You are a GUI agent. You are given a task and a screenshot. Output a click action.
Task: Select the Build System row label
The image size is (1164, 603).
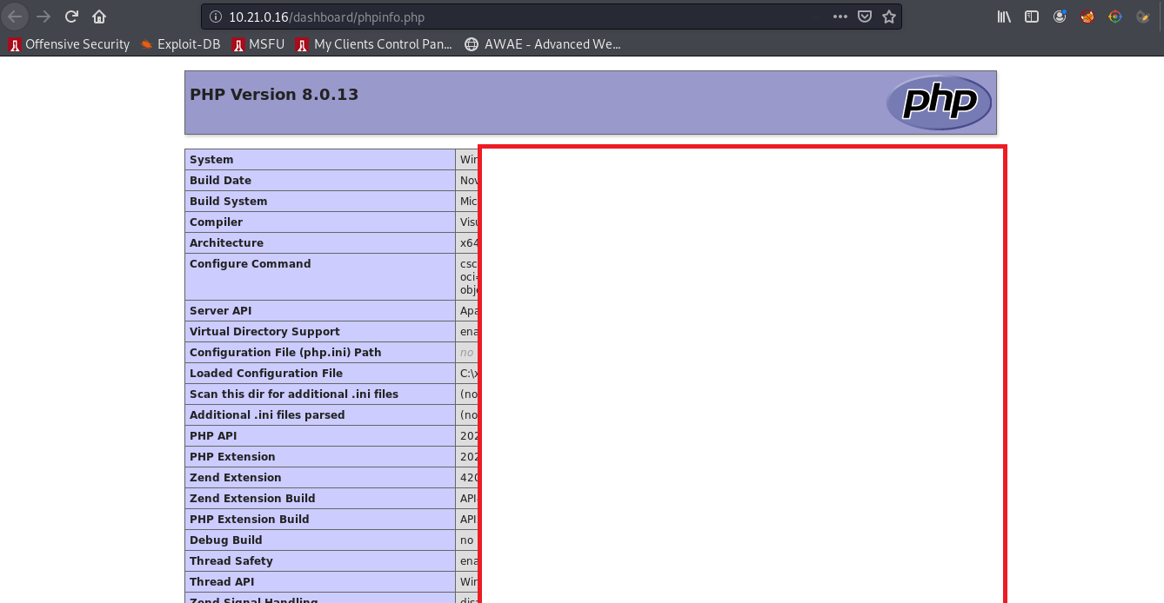click(x=228, y=202)
